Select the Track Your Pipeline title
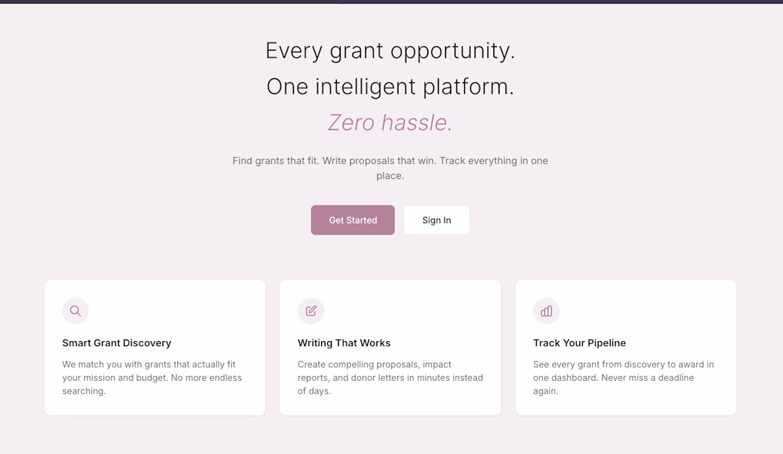 [x=579, y=343]
